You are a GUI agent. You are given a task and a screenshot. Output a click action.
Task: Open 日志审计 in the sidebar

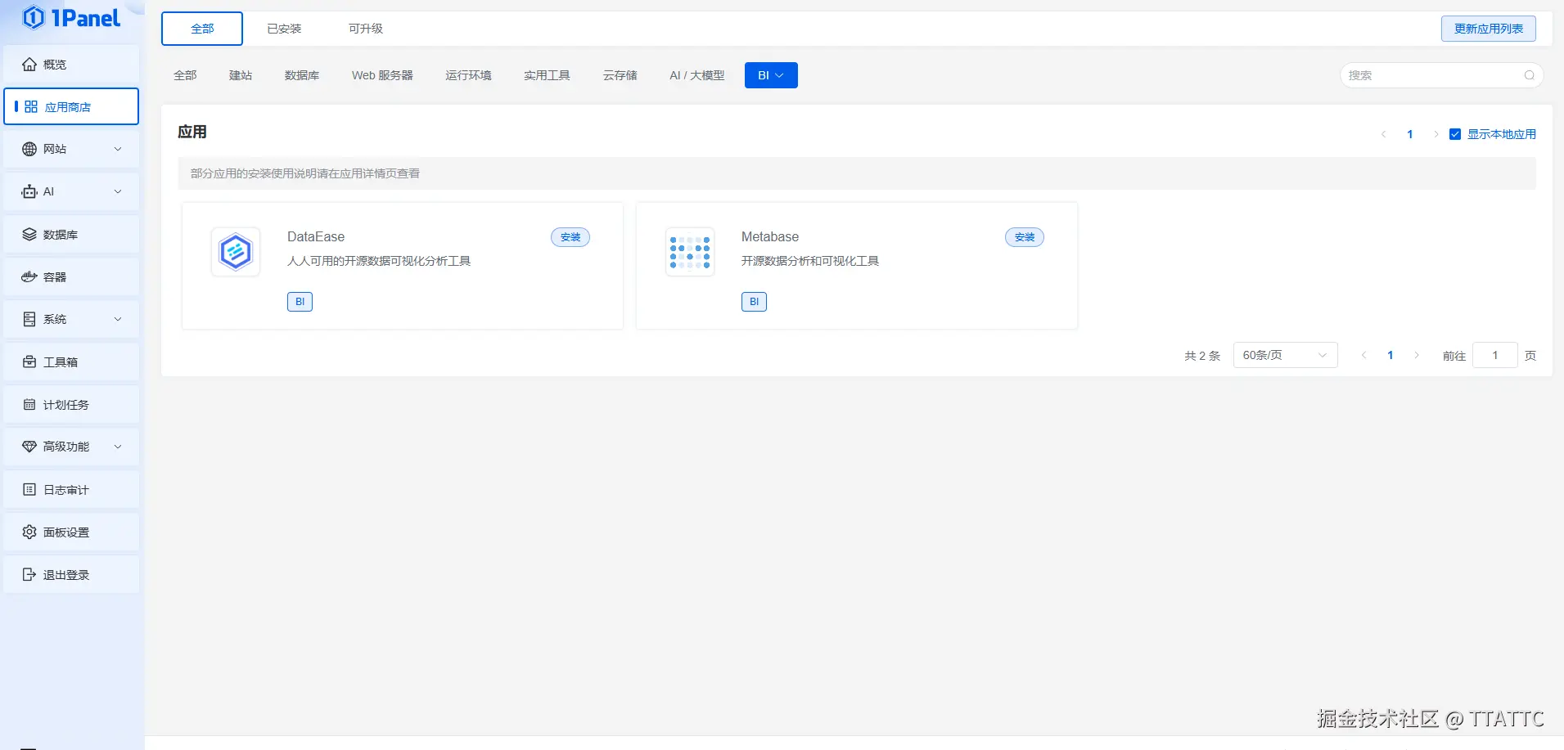point(71,490)
